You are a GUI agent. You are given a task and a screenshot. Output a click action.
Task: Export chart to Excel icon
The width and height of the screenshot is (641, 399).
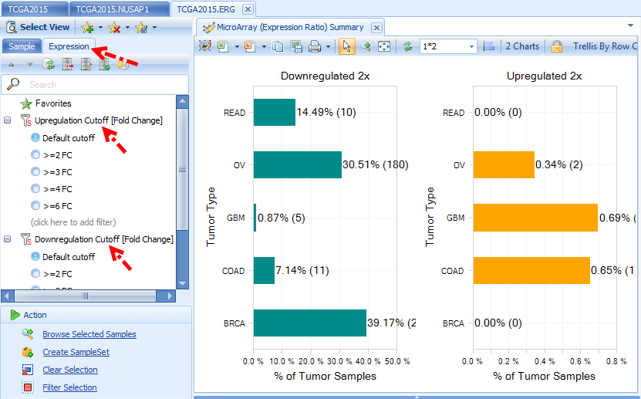point(222,46)
